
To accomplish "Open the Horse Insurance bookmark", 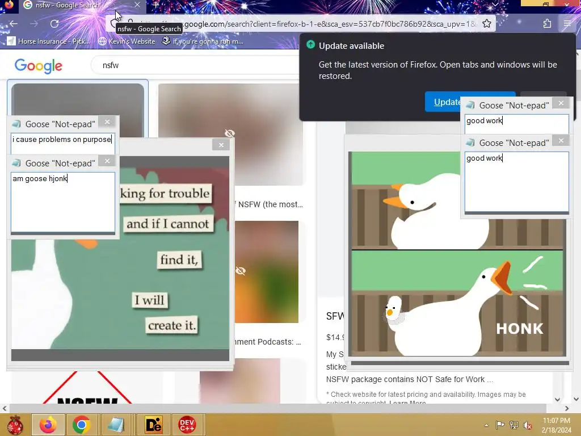I will tap(49, 41).
